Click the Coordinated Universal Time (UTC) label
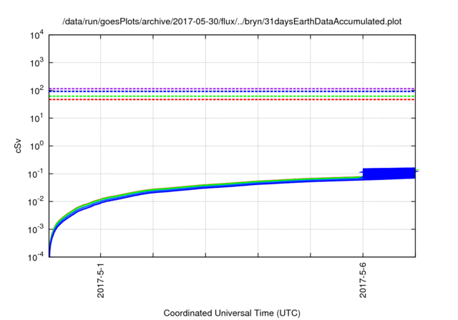Image resolution: width=458 pixels, height=320 pixels. (x=232, y=313)
